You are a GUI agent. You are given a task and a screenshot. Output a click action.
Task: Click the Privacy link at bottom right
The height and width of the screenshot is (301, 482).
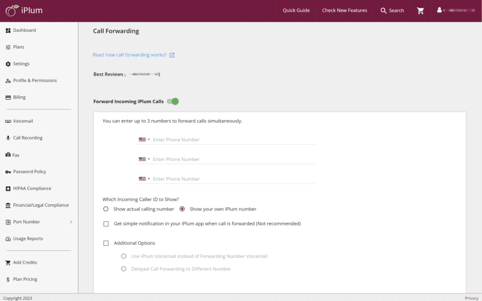coord(471,298)
